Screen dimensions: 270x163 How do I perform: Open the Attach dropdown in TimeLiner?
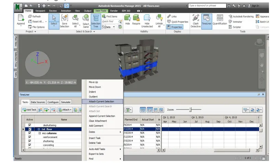tap(65, 110)
